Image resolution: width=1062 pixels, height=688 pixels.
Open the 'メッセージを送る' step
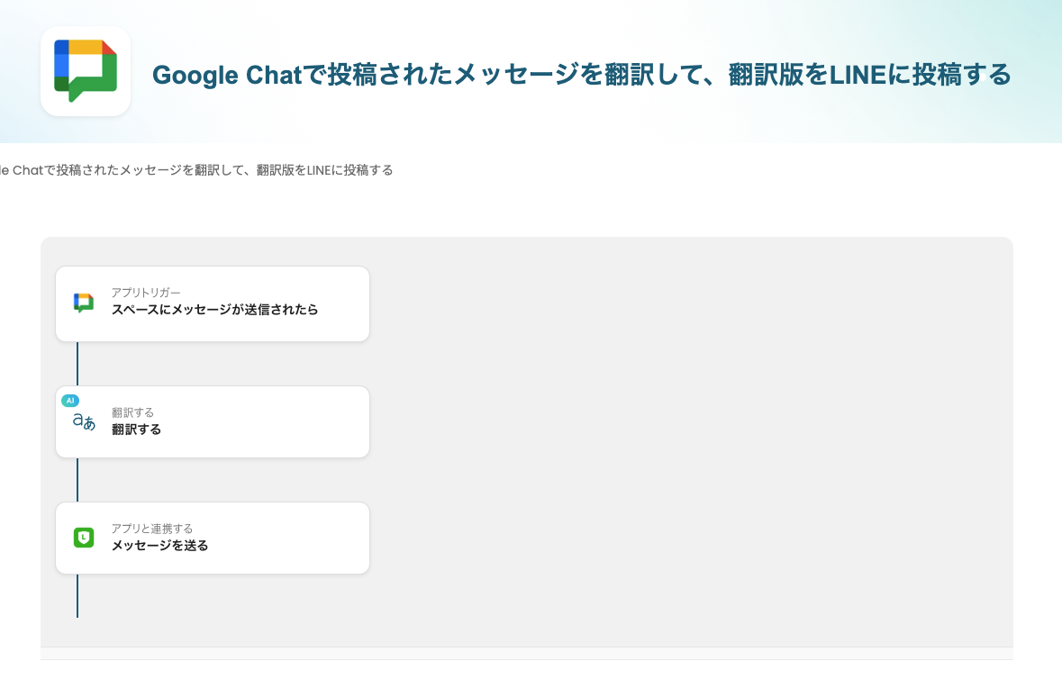click(x=159, y=546)
